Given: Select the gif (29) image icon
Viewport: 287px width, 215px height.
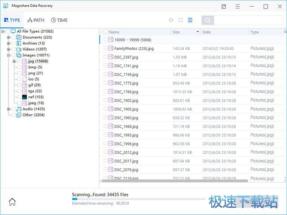Looking at the screenshot, I should click(x=25, y=85).
